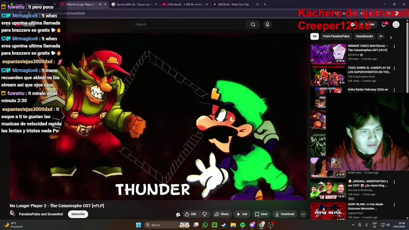Click the Share button

pos(221,214)
